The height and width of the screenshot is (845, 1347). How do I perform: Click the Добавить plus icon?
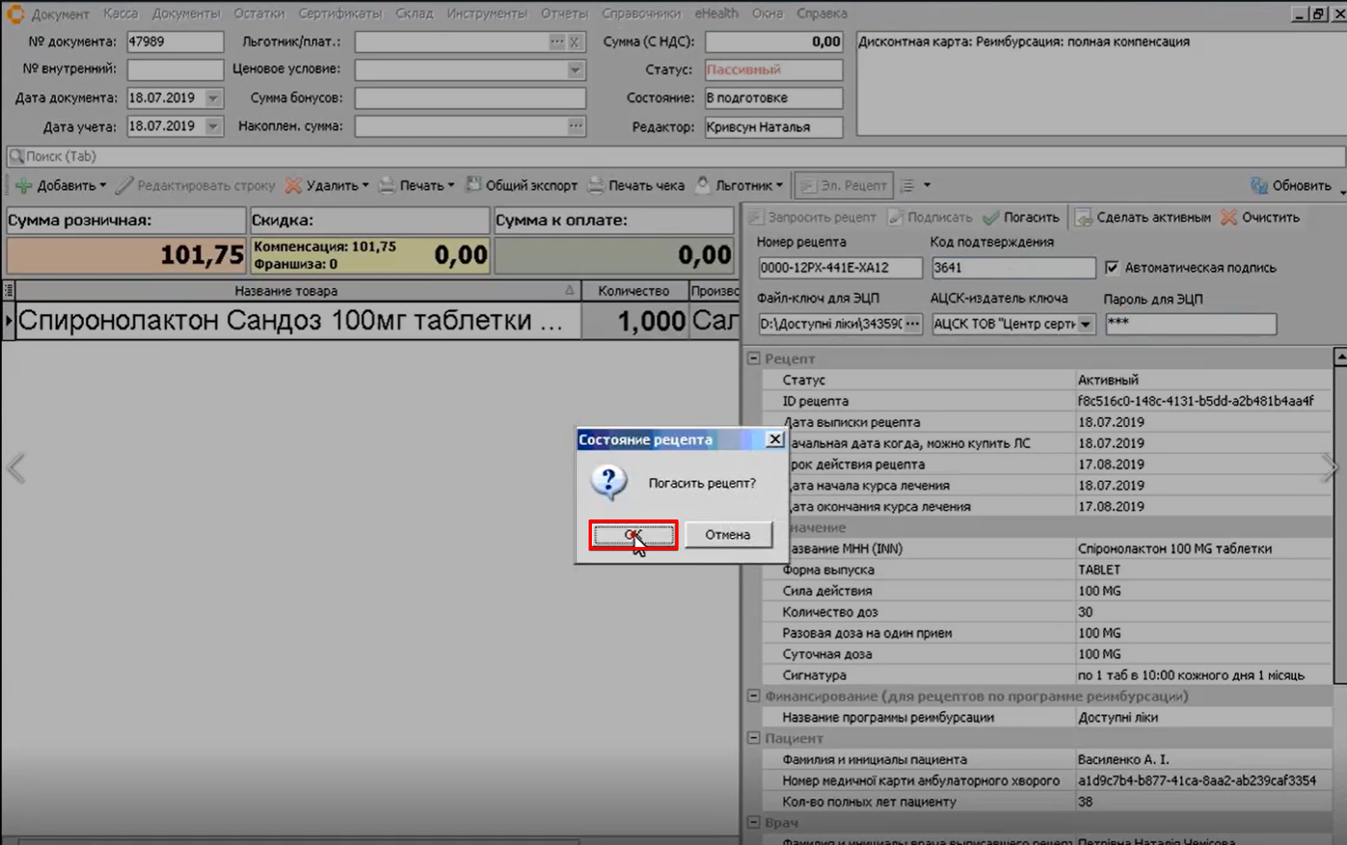tap(23, 186)
